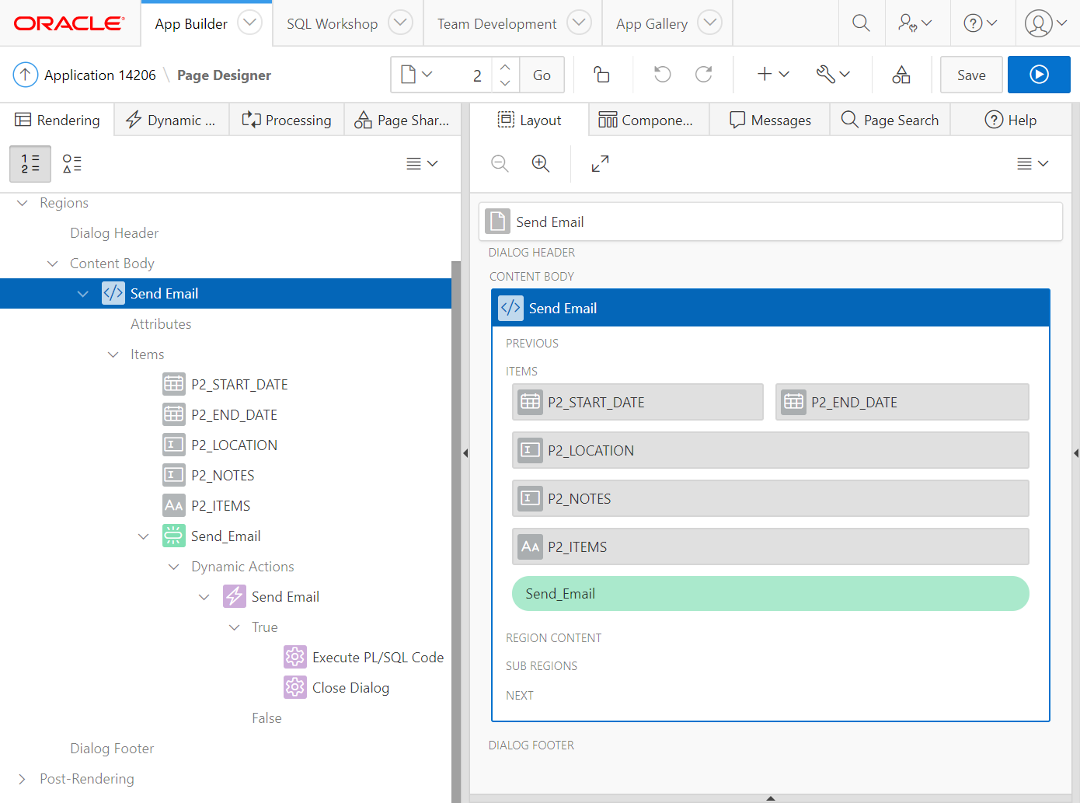Click the Redo icon in toolbar
The width and height of the screenshot is (1080, 803).
704,75
